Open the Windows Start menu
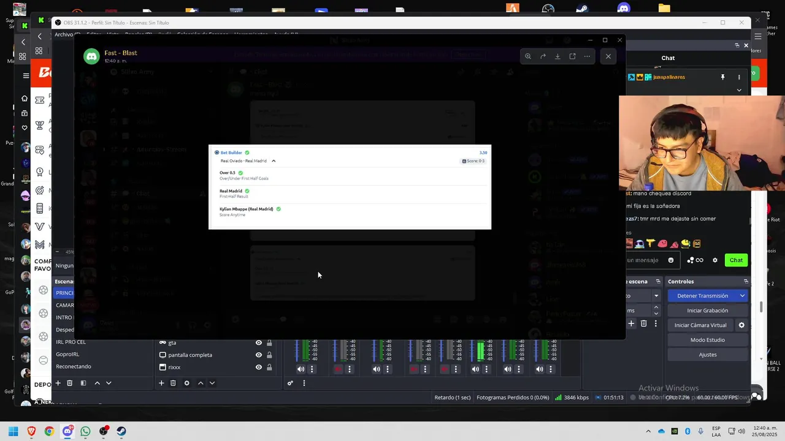This screenshot has width=785, height=441. click(13, 431)
